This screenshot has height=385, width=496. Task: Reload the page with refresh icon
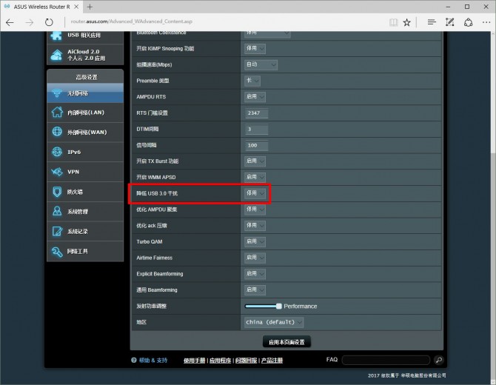(49, 22)
